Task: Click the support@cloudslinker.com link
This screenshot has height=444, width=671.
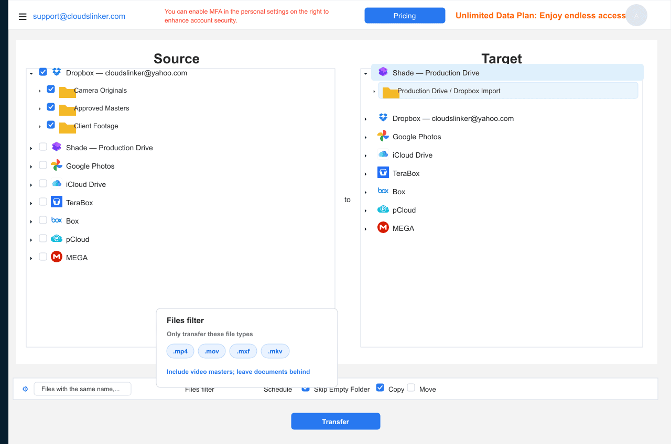Action: [79, 16]
